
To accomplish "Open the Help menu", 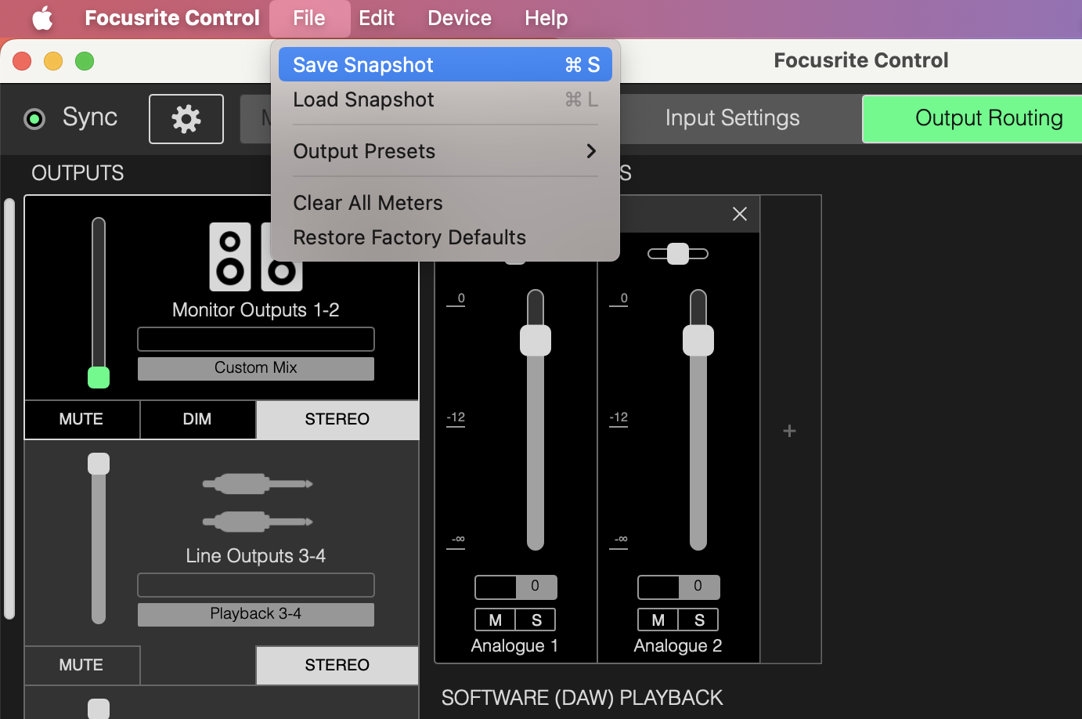I will click(x=546, y=18).
